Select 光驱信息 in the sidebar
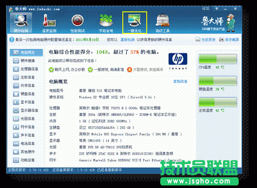257x188 pixels. pos(24,119)
